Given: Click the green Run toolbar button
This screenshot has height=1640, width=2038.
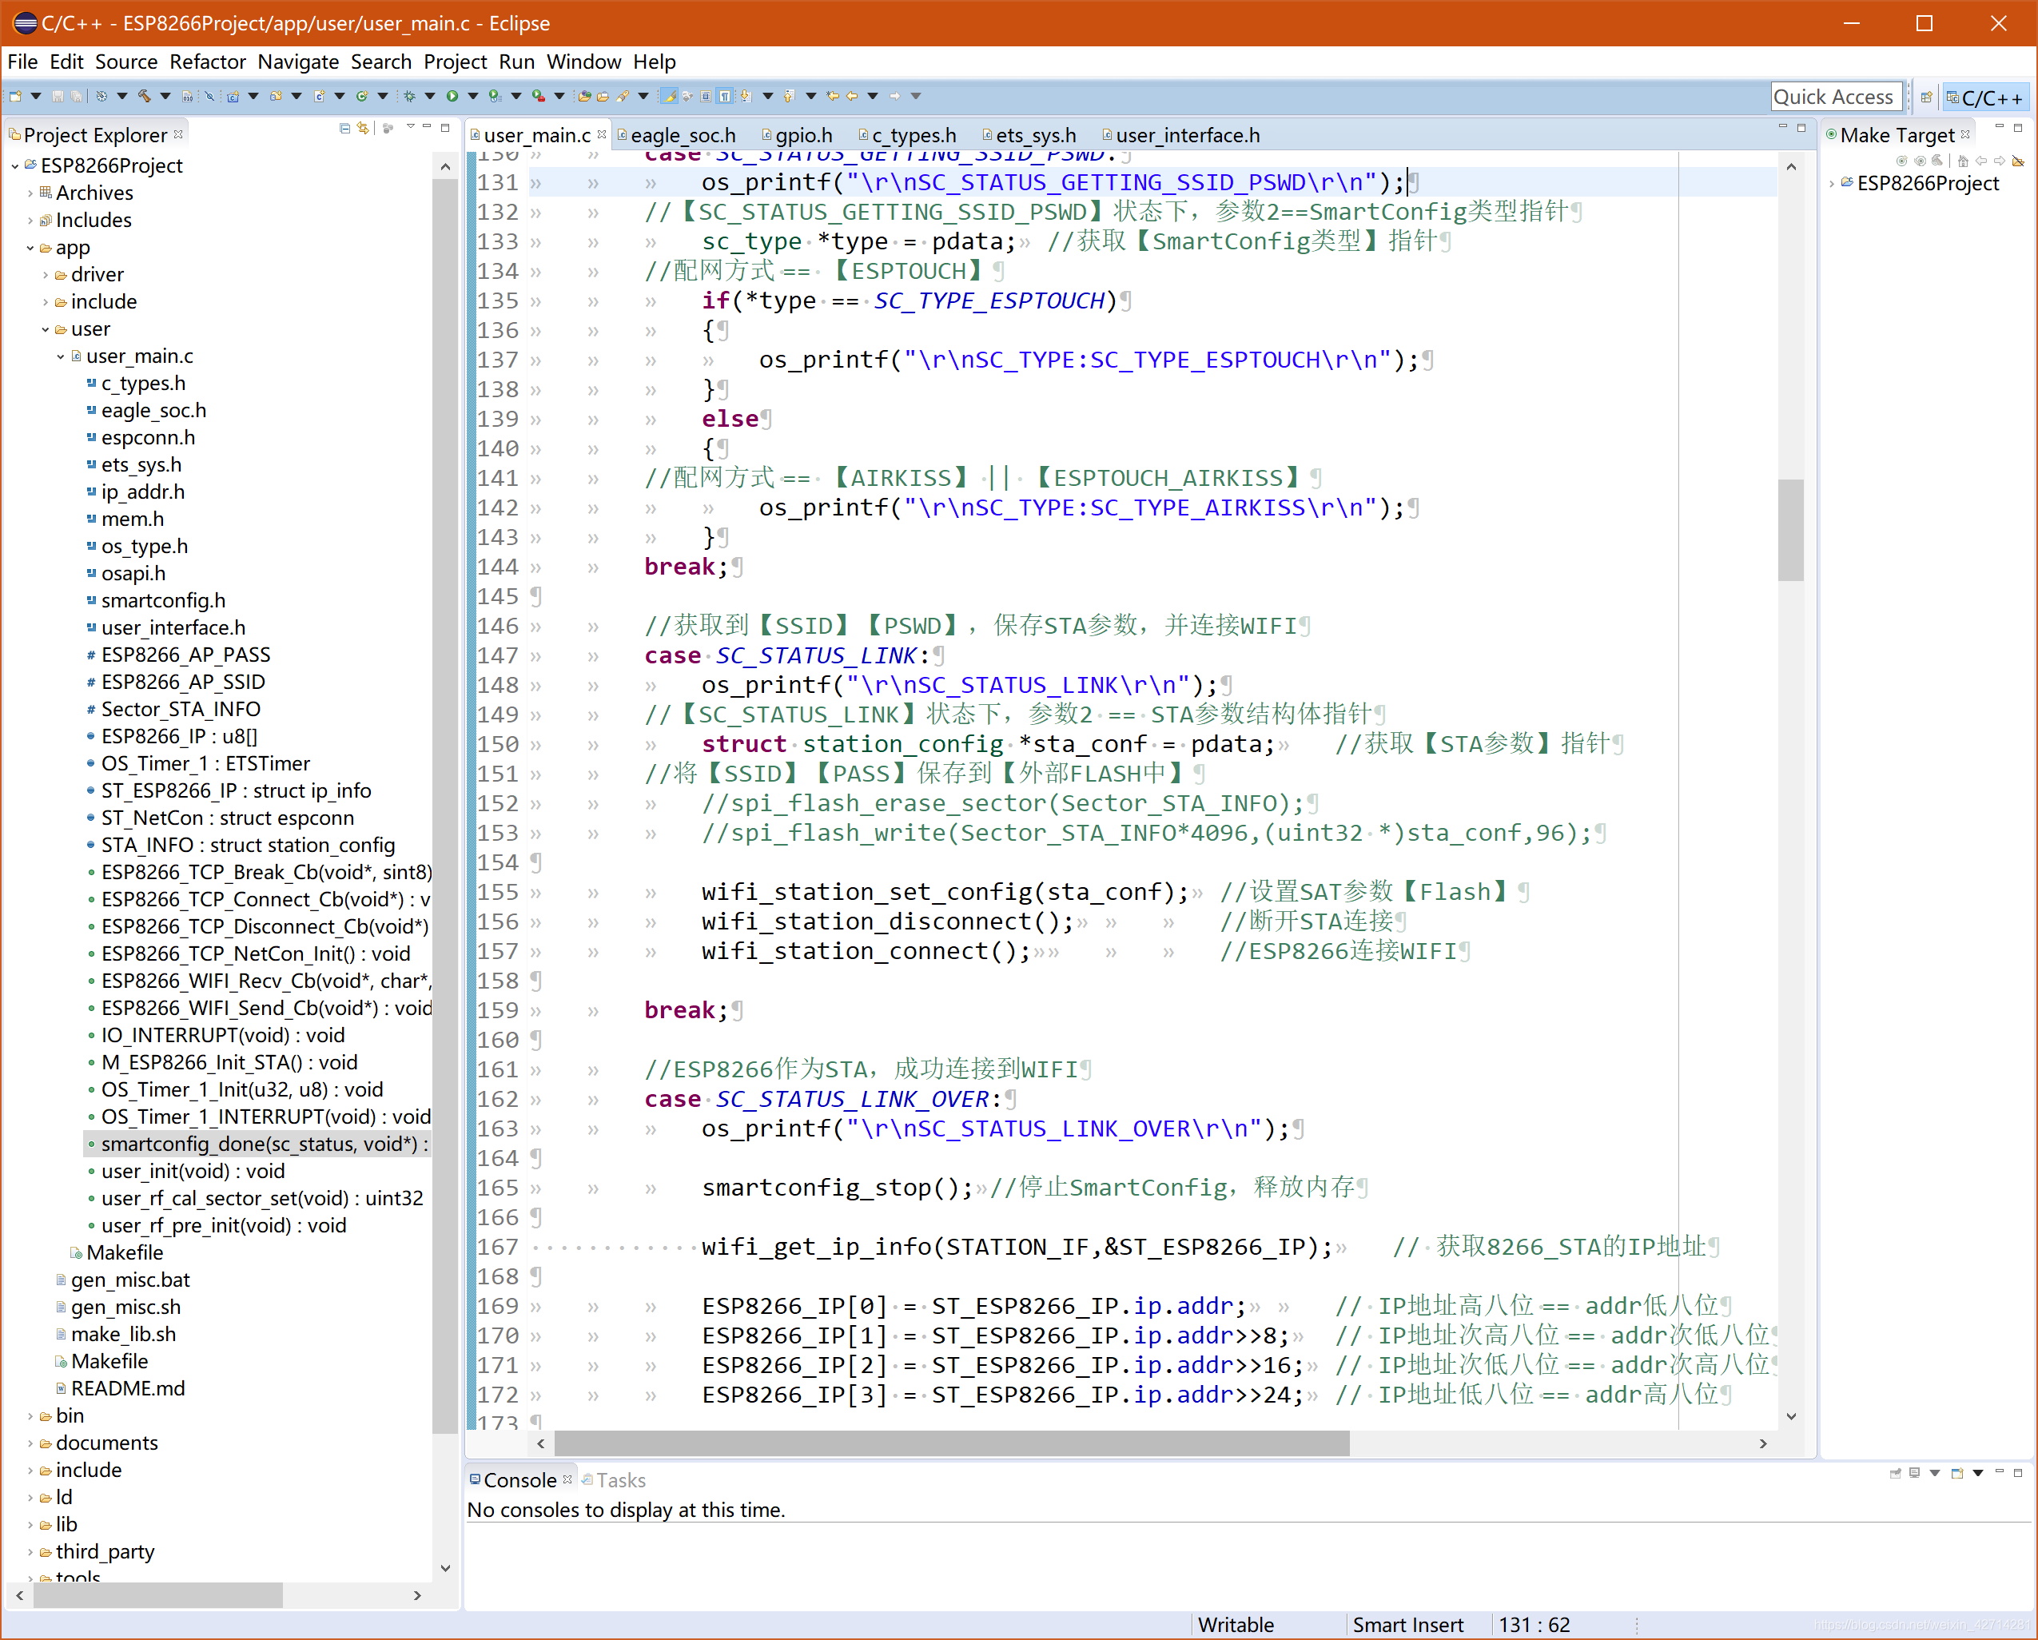Looking at the screenshot, I should (452, 95).
